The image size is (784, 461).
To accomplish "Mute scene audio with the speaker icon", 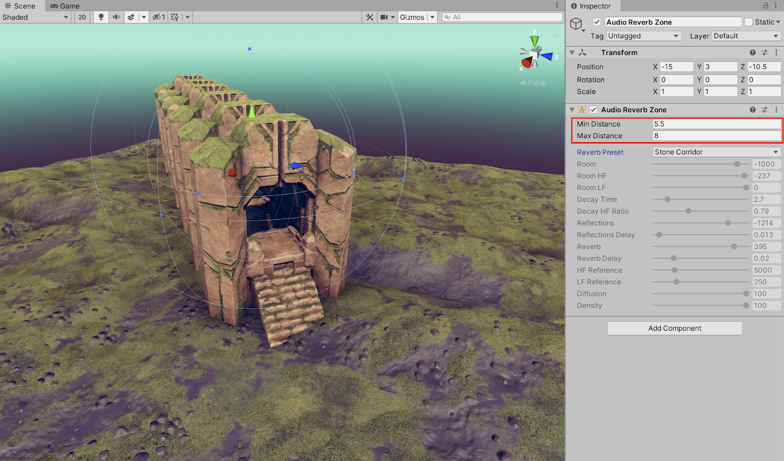I will click(116, 17).
